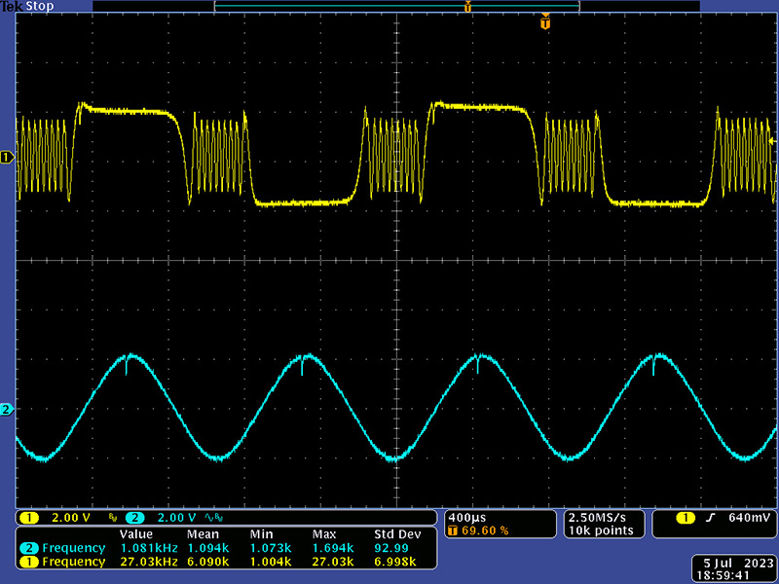Click the 1.081kHz frequency value

click(x=149, y=548)
